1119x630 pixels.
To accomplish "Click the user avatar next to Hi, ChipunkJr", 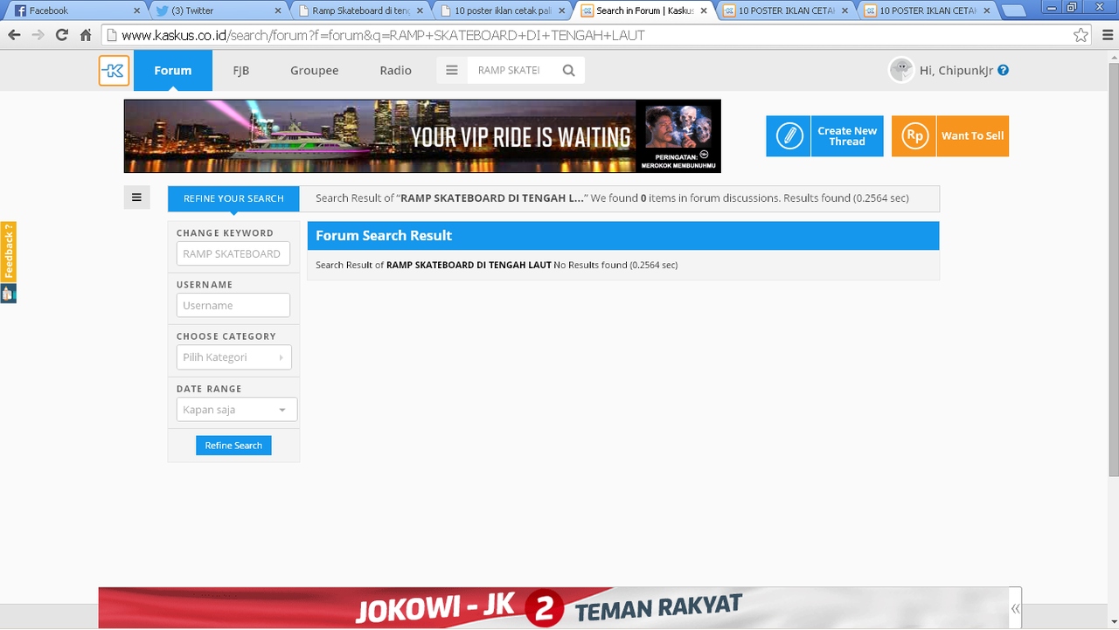I will point(901,71).
